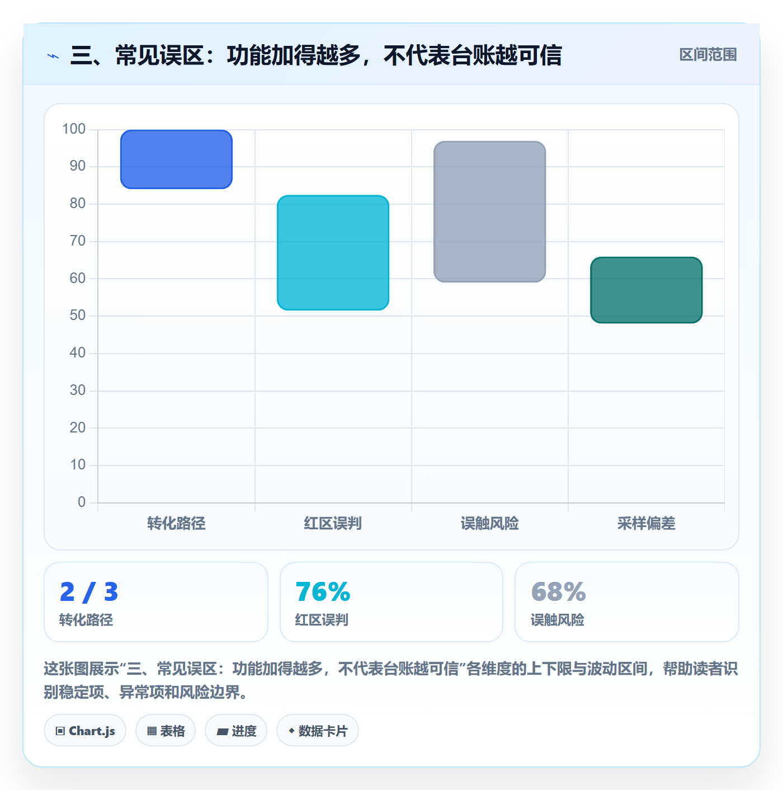
Task: Open the 2 / 3 转化路径 data card
Action: (x=156, y=602)
